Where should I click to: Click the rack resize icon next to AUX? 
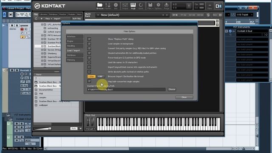[x=220, y=15]
